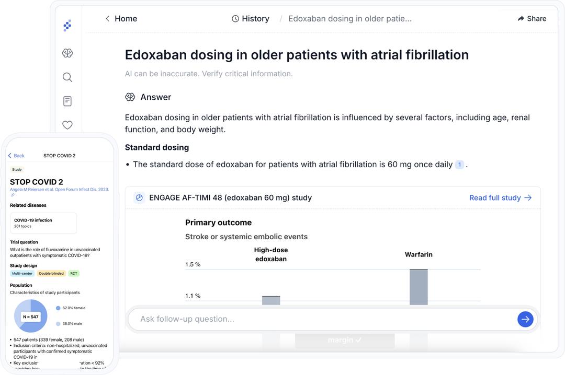Open the COVID-19 infection related disease card
The width and height of the screenshot is (565, 375).
pyautogui.click(x=43, y=223)
